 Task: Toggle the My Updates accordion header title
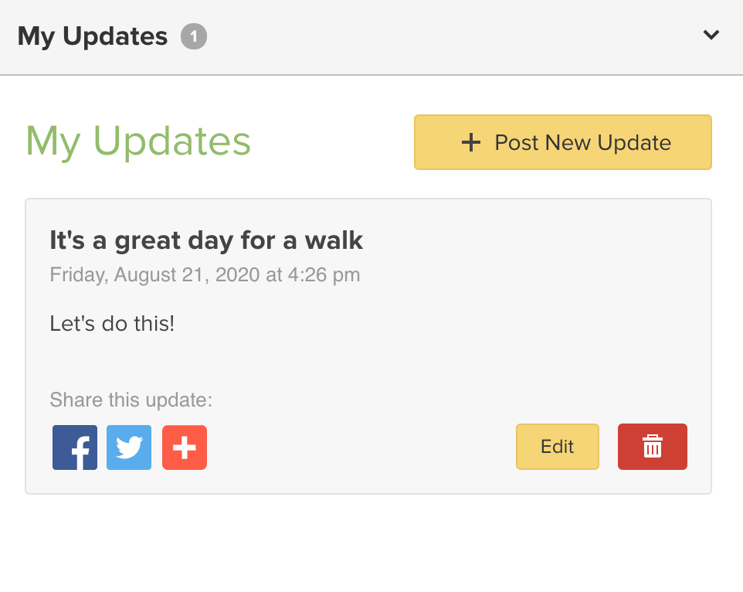[x=93, y=36]
